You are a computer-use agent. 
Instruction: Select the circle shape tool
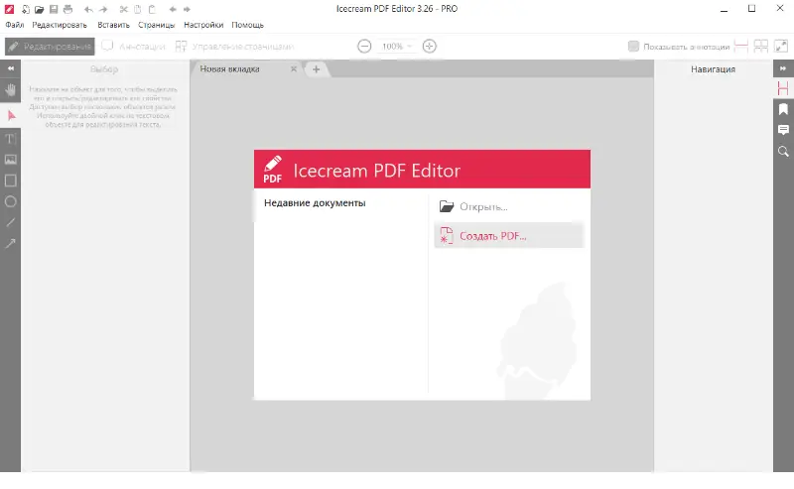11,201
